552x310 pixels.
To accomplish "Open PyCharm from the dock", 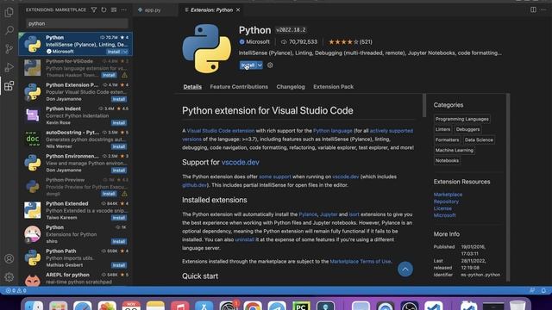I will [x=301, y=306].
